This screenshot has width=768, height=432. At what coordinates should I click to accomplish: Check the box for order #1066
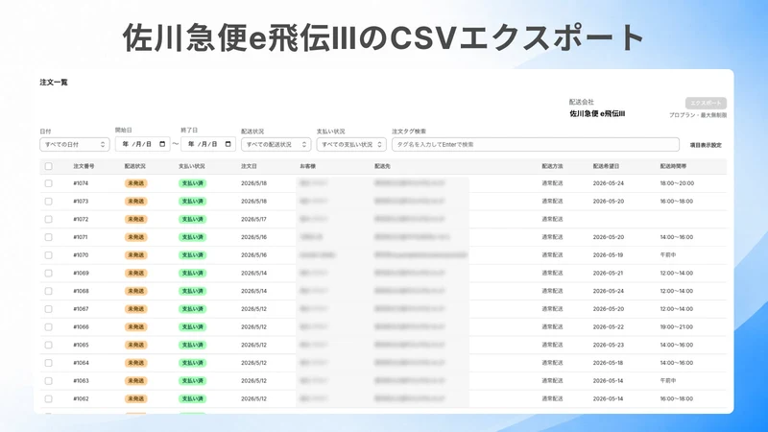49,326
